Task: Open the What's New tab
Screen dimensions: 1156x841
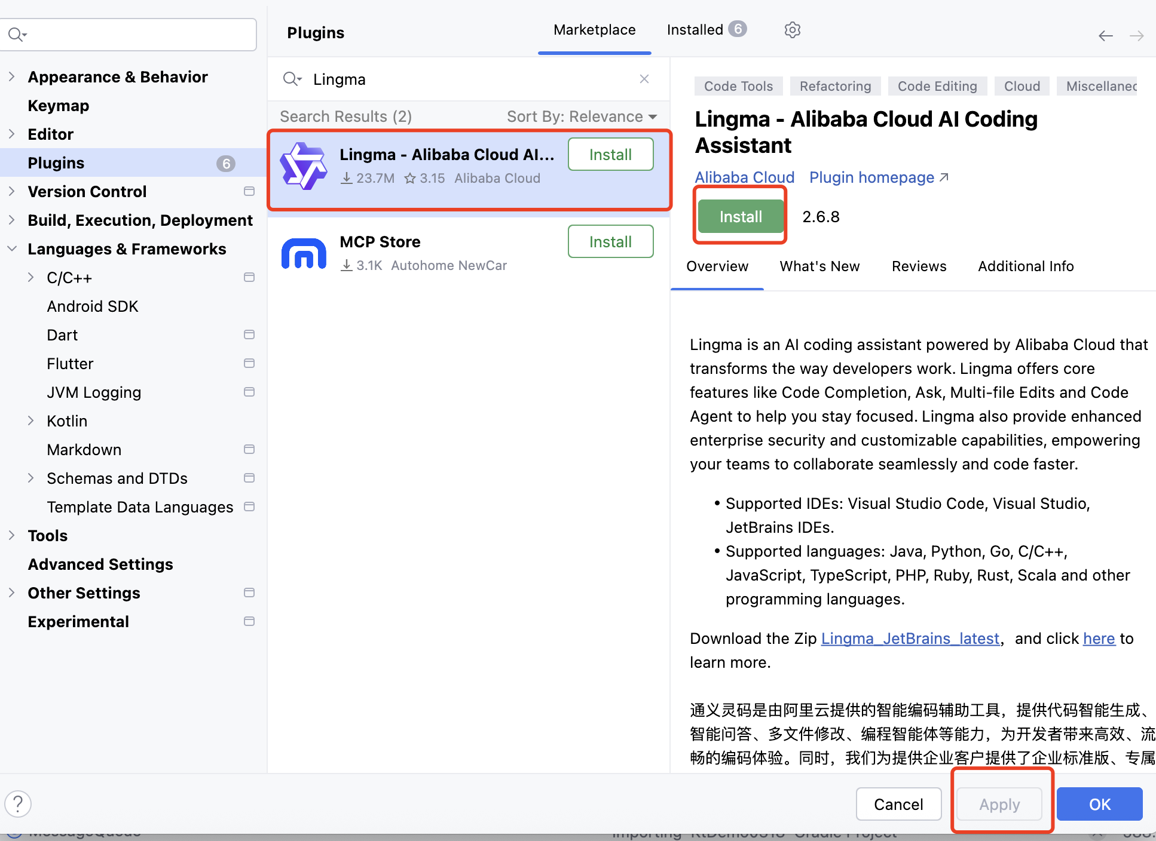Action: pyautogui.click(x=819, y=266)
